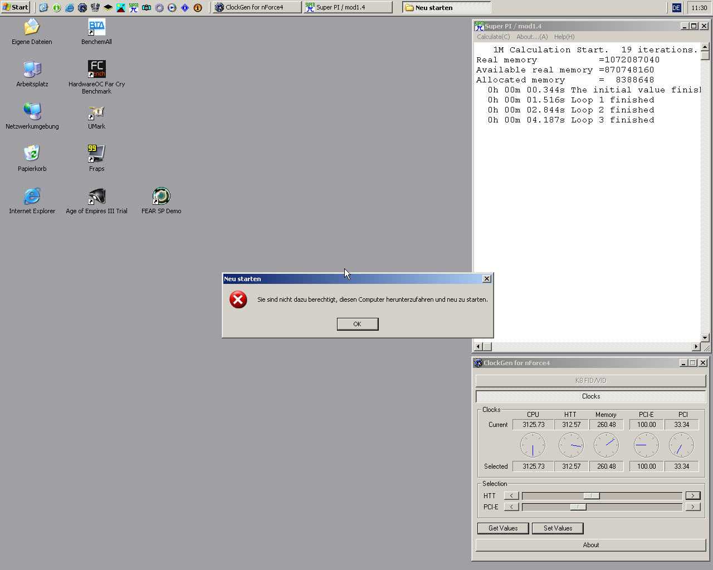The width and height of the screenshot is (713, 570).
Task: Click Selected PCI-E value 100.00
Action: pos(646,466)
